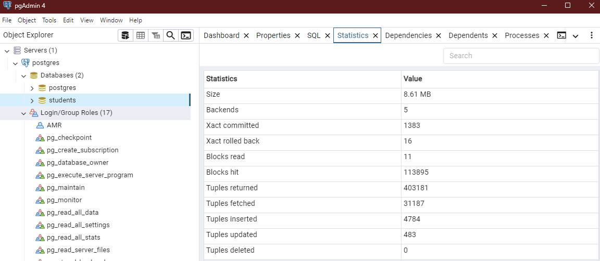Click the pg_database_owner role icon
This screenshot has height=261, width=600.
40,163
